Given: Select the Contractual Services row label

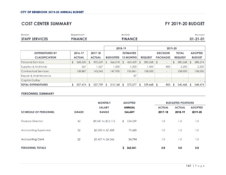Looking at the screenshot, I should (35, 71).
